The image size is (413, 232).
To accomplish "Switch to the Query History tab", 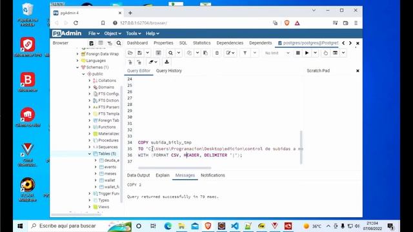I will [x=169, y=71].
